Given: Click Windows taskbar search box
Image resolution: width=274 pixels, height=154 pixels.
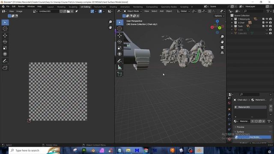Looking at the screenshot, I should pyautogui.click(x=34, y=150).
